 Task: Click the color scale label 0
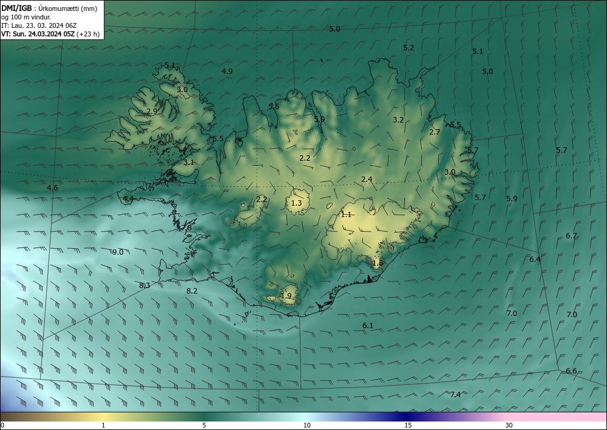(2, 425)
